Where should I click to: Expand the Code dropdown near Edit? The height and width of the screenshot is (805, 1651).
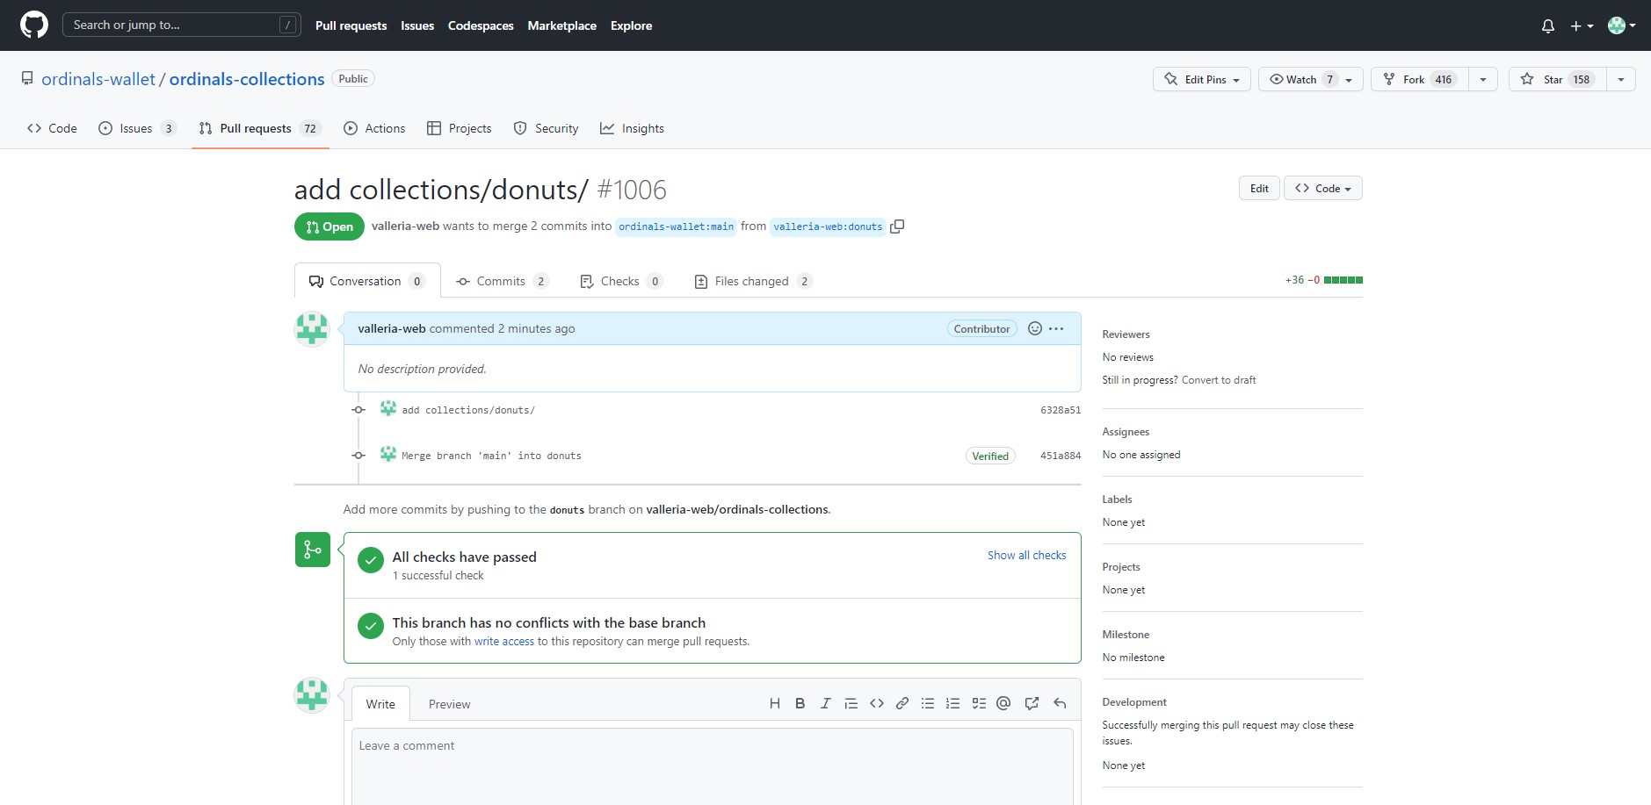point(1322,188)
